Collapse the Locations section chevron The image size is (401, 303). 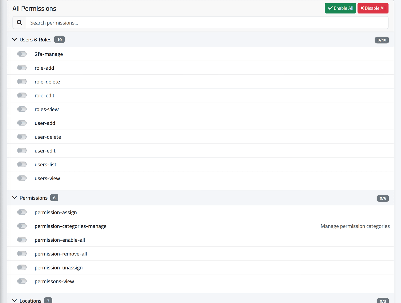pyautogui.click(x=15, y=300)
